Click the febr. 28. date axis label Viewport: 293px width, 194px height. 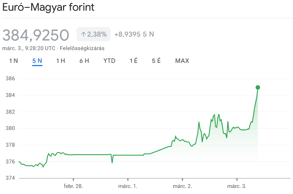[x=73, y=186]
